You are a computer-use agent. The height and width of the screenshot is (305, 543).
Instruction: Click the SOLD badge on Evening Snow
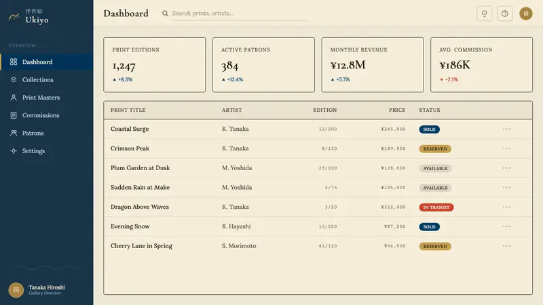[429, 227]
